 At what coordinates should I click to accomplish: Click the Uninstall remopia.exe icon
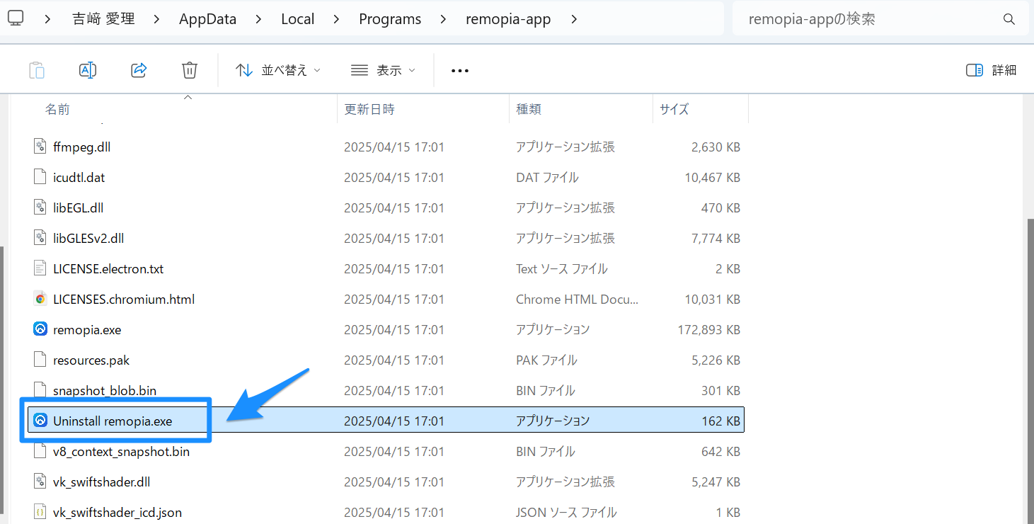(x=40, y=421)
